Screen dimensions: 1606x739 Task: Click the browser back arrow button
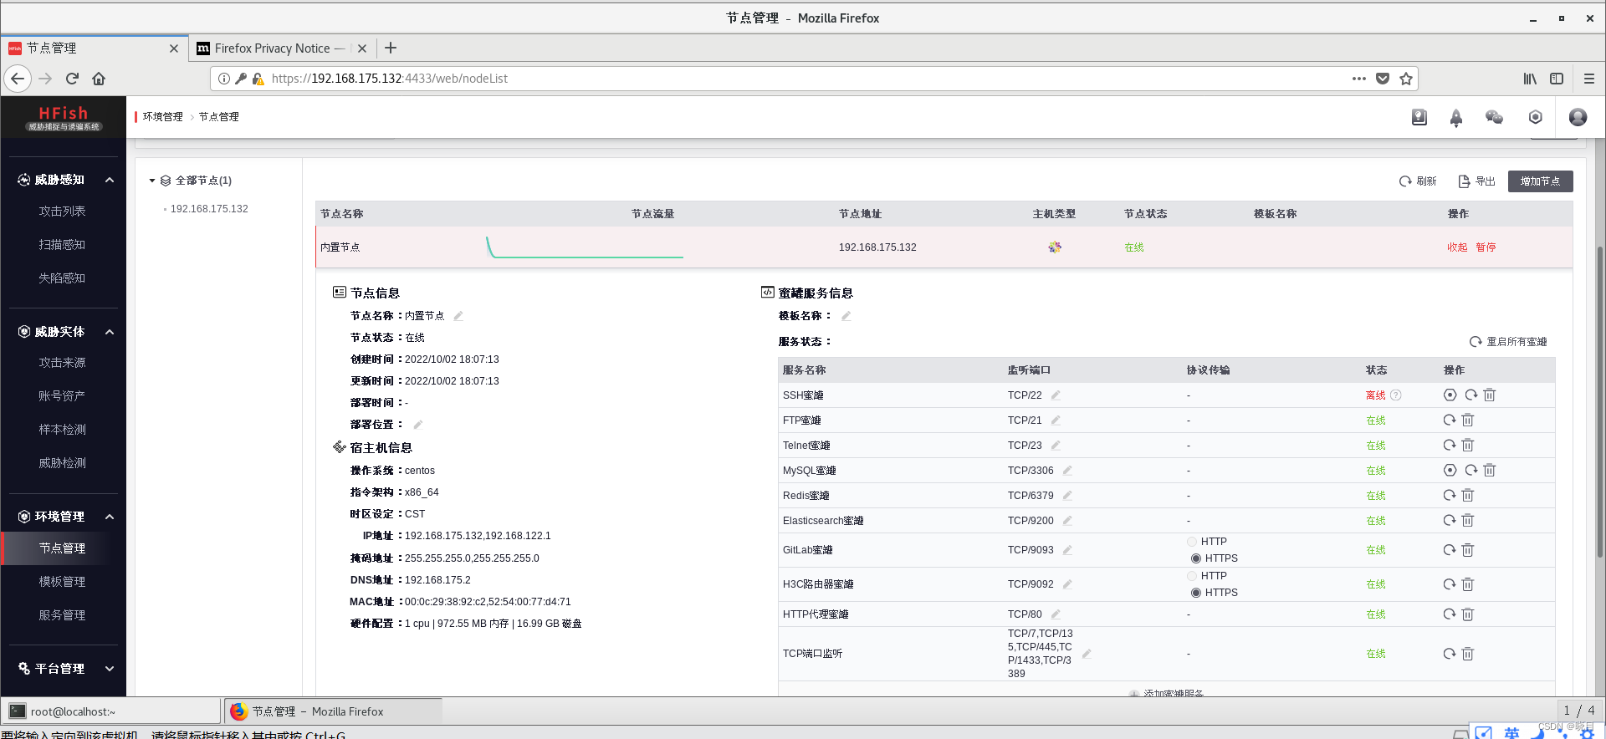[x=18, y=79]
